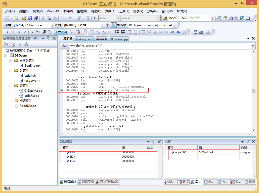The width and height of the screenshot is (259, 193).
Task: Save all files in the toolbar
Action: pos(36,18)
